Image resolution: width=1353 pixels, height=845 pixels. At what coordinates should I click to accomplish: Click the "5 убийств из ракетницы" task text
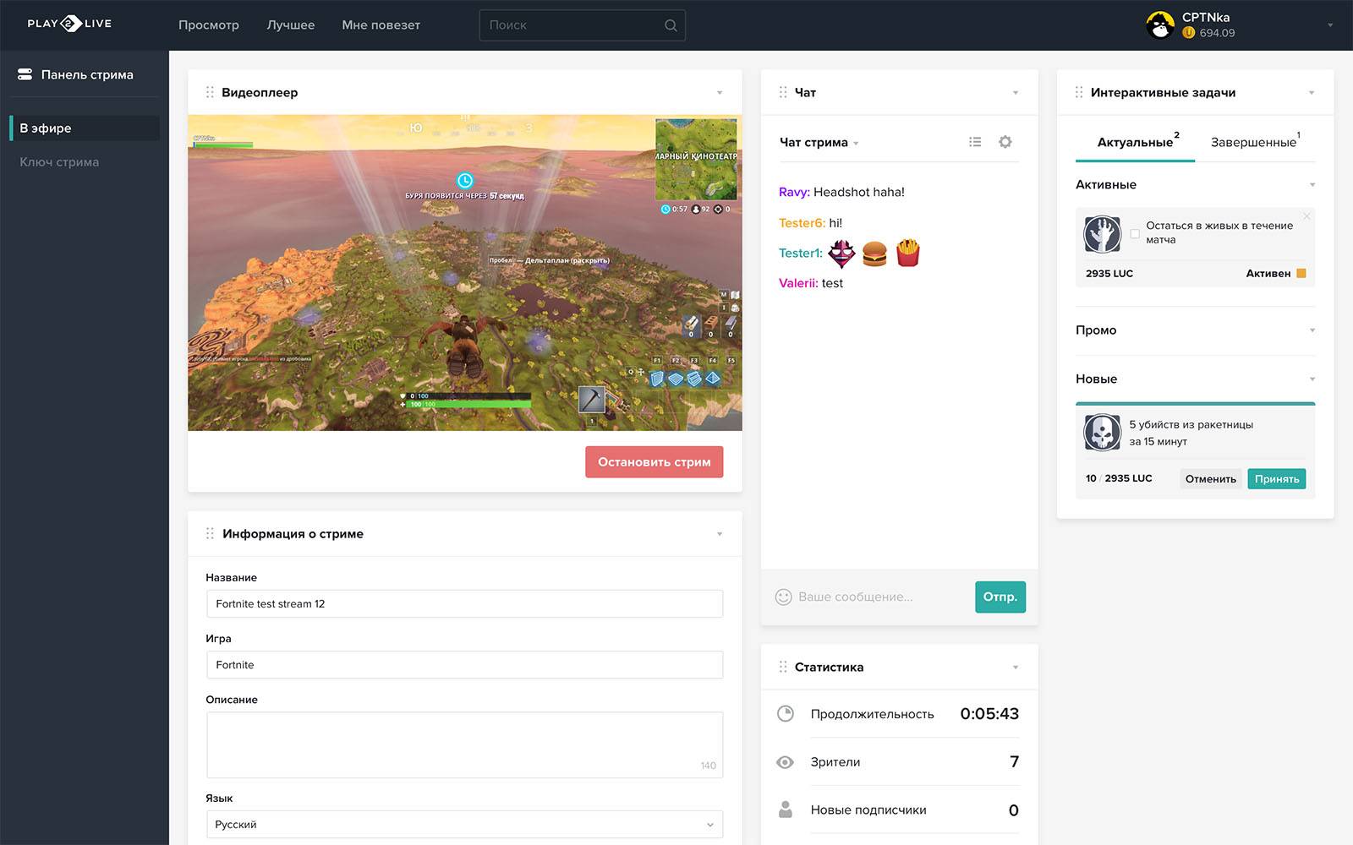pos(1191,433)
